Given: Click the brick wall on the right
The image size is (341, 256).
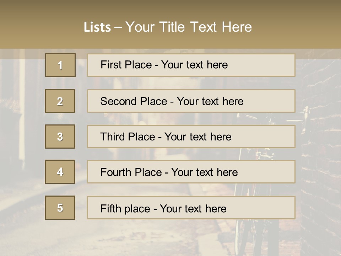Looking at the screenshot, I should [320, 149].
